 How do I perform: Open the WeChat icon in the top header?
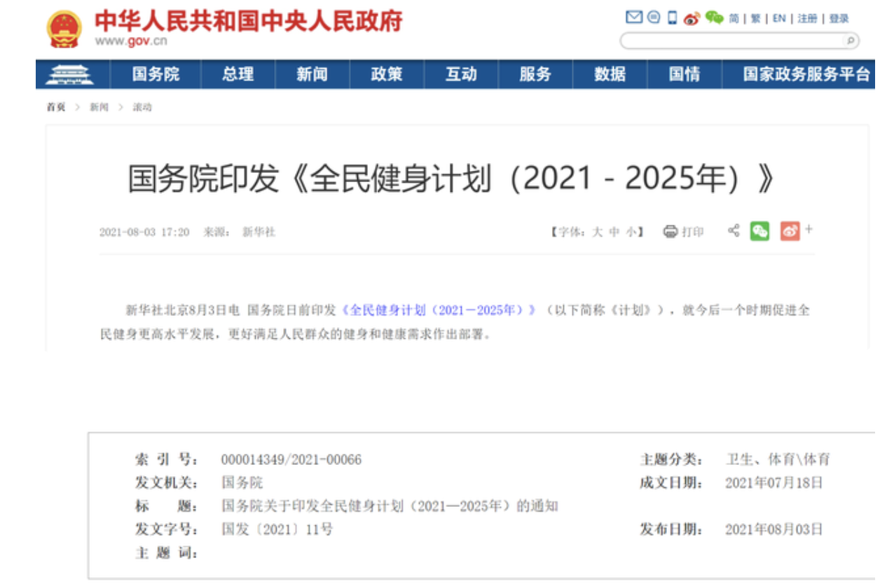(714, 18)
